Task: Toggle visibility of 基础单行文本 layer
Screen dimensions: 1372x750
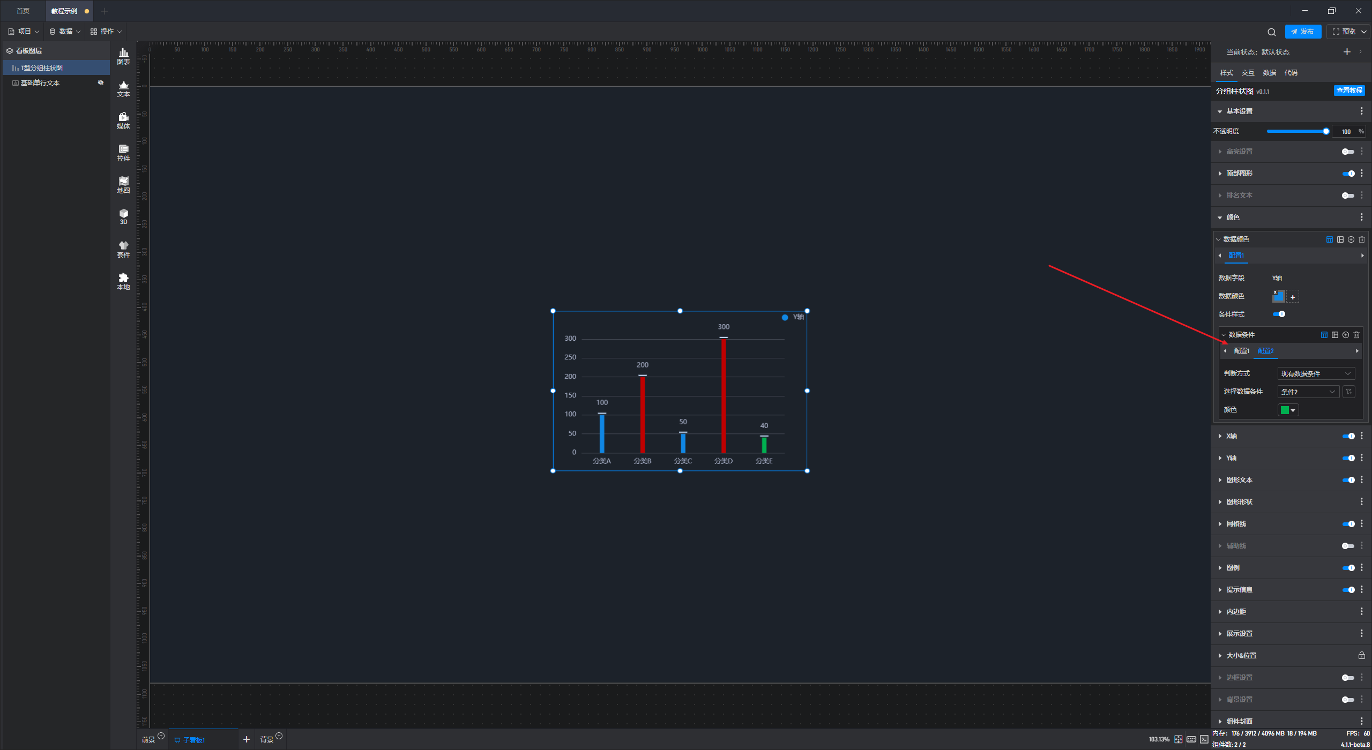Action: point(100,82)
